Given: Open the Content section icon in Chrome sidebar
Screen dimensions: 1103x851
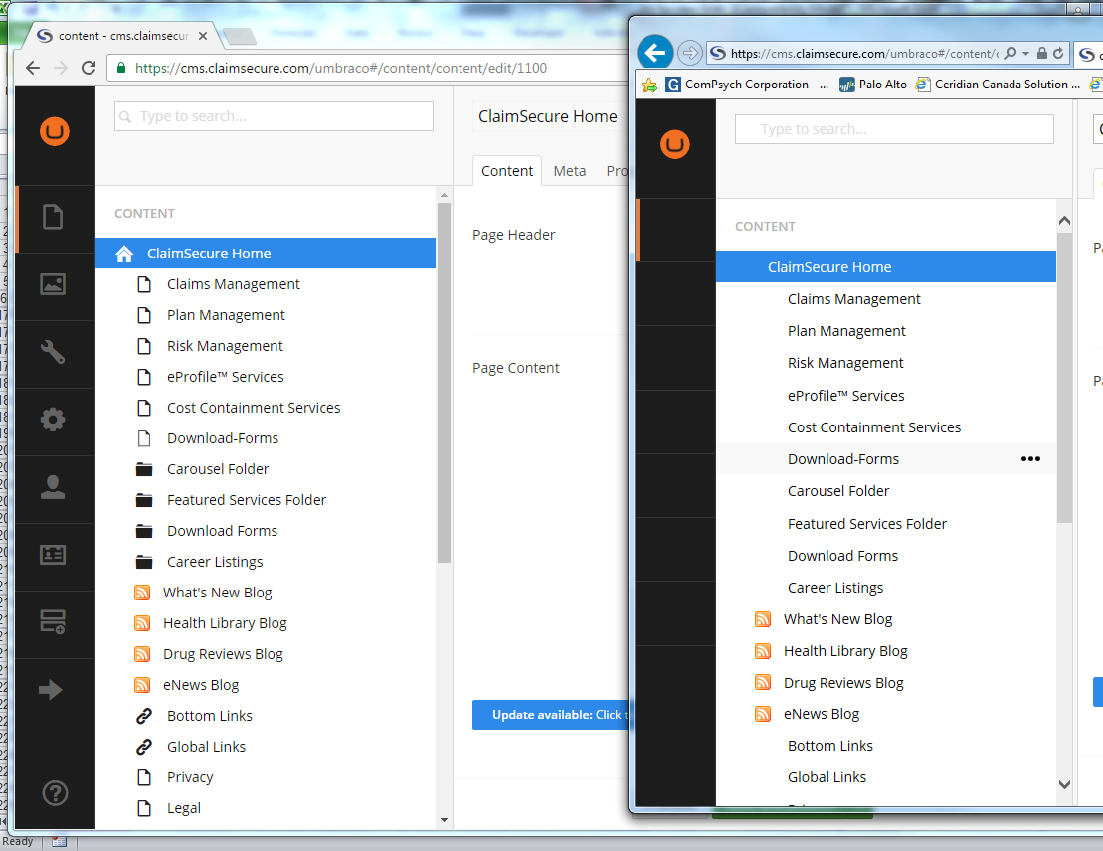Looking at the screenshot, I should (54, 217).
